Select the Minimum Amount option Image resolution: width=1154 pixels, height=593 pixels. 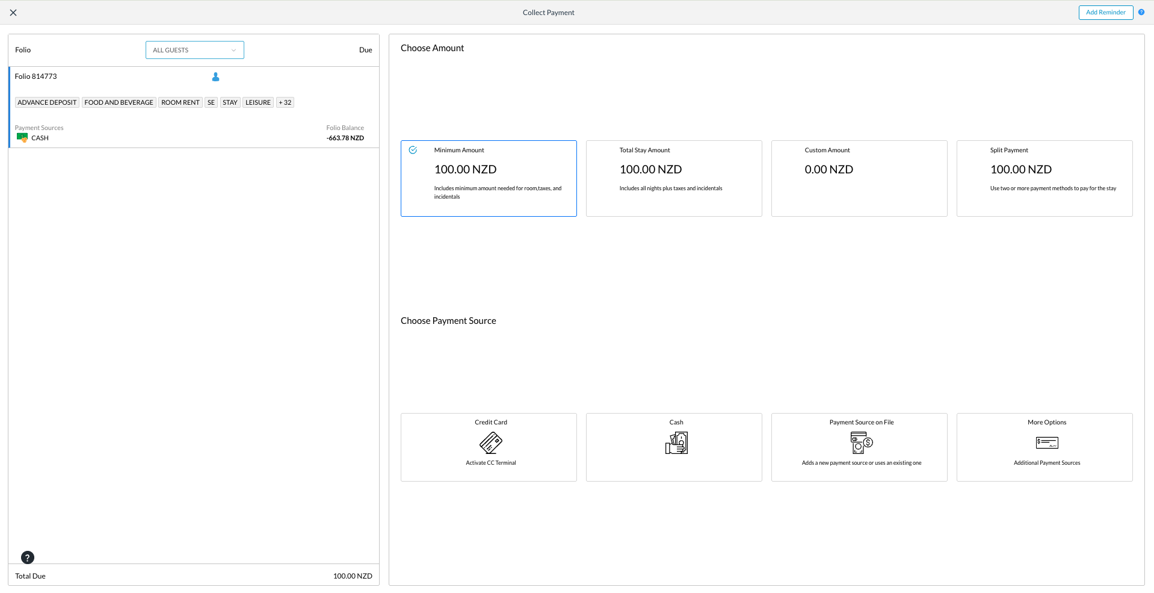point(489,178)
